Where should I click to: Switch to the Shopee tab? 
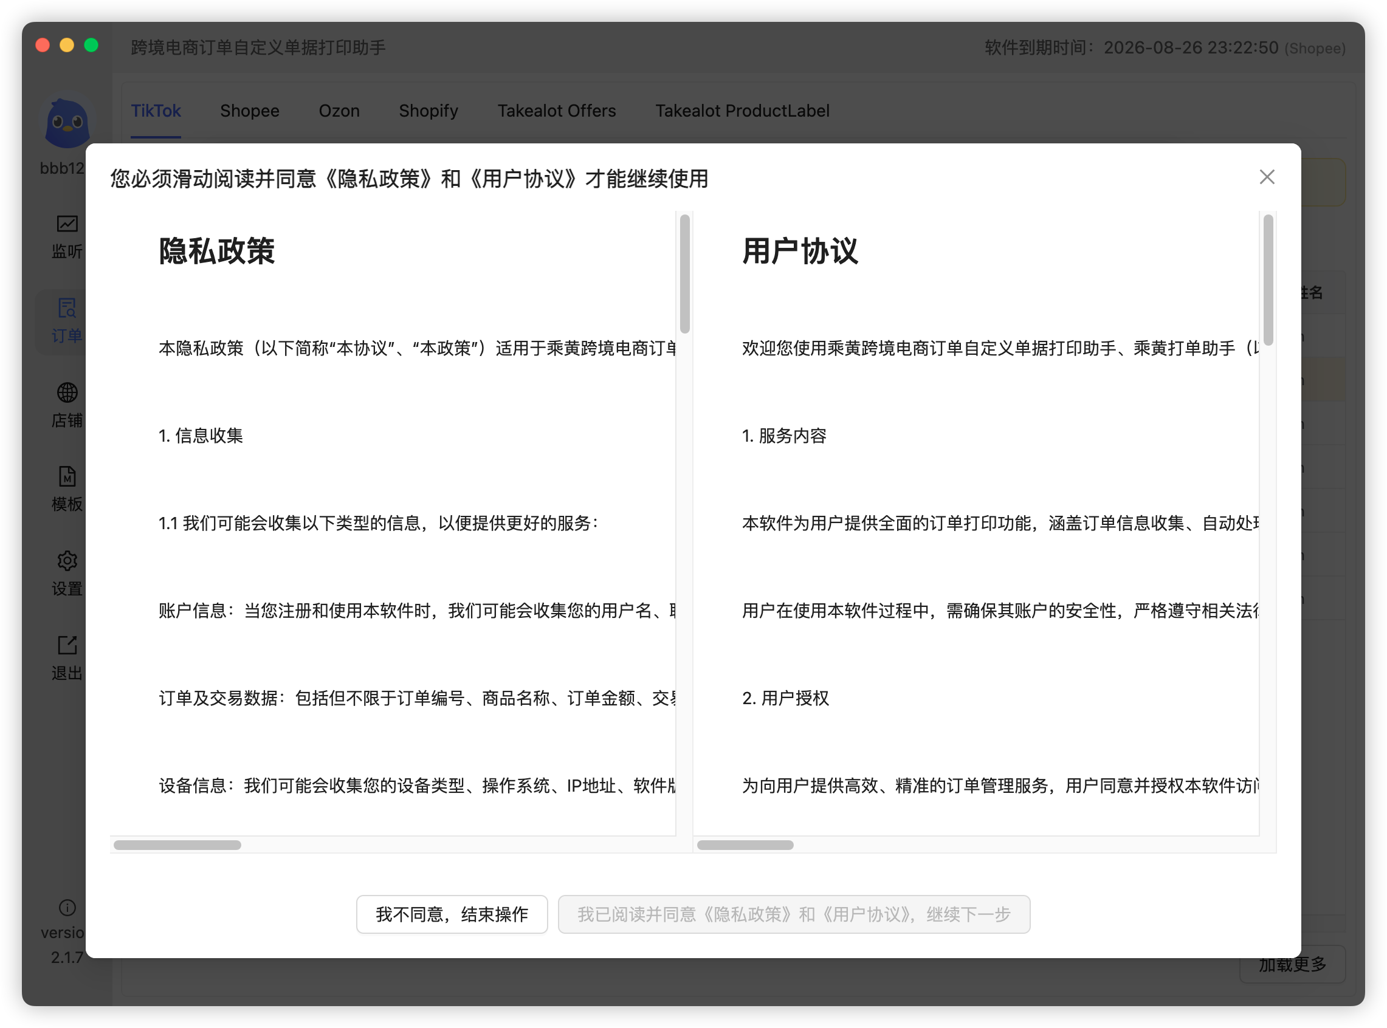[250, 111]
